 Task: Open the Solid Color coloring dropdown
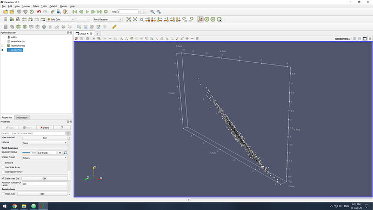click(61, 19)
